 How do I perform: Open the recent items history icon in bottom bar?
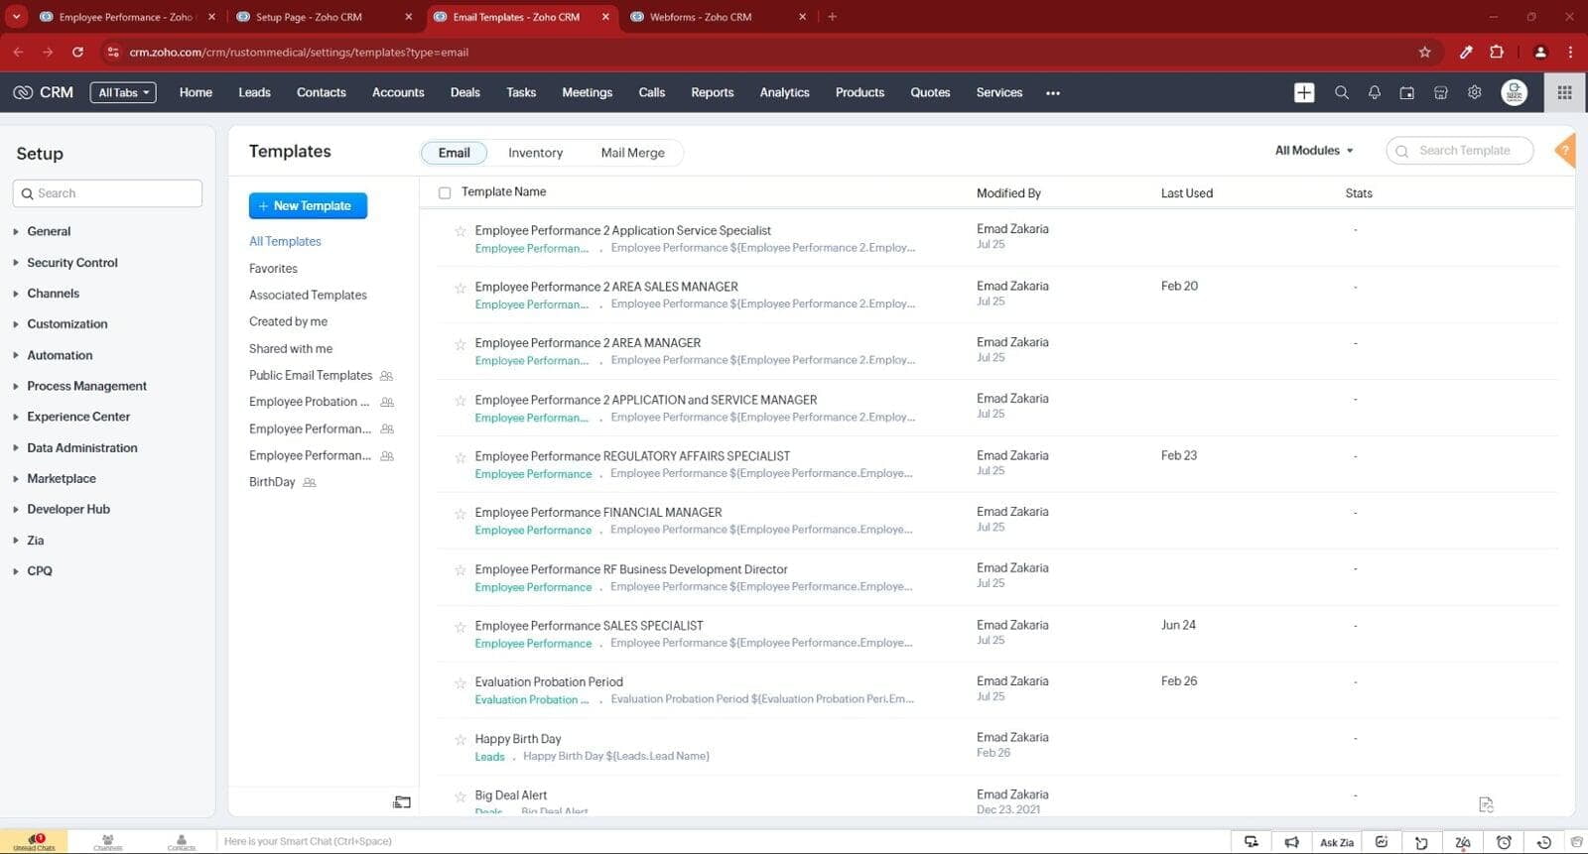1543,842
